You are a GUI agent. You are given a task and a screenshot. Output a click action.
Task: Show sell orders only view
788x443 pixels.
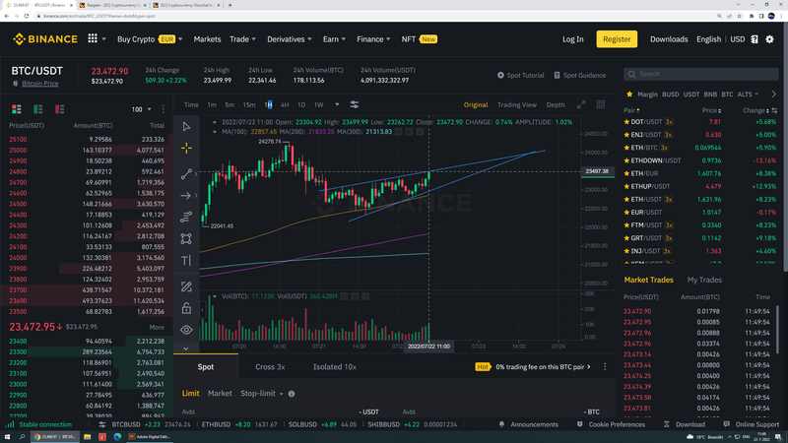[59, 109]
